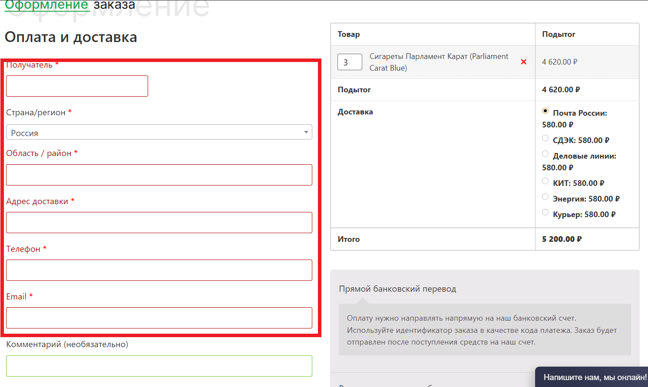Image resolution: width=648 pixels, height=387 pixels.
Task: Open the Напишите нам online chat widget
Action: tap(594, 377)
